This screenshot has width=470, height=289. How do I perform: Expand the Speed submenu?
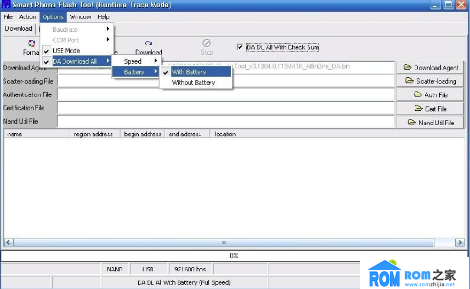136,61
